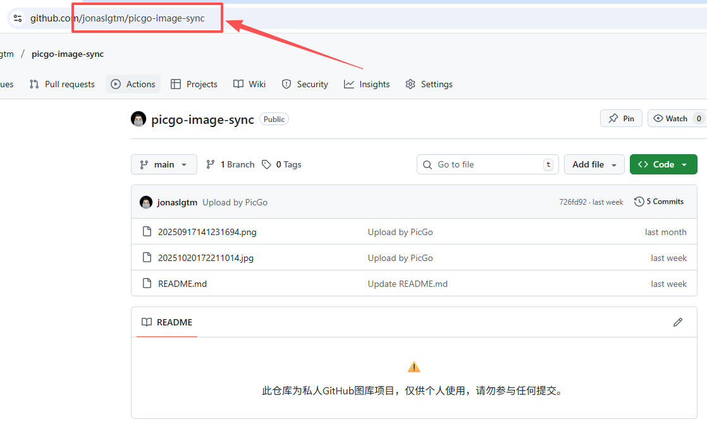This screenshot has height=436, width=707.
Task: Open the Settings tab
Action: click(429, 83)
